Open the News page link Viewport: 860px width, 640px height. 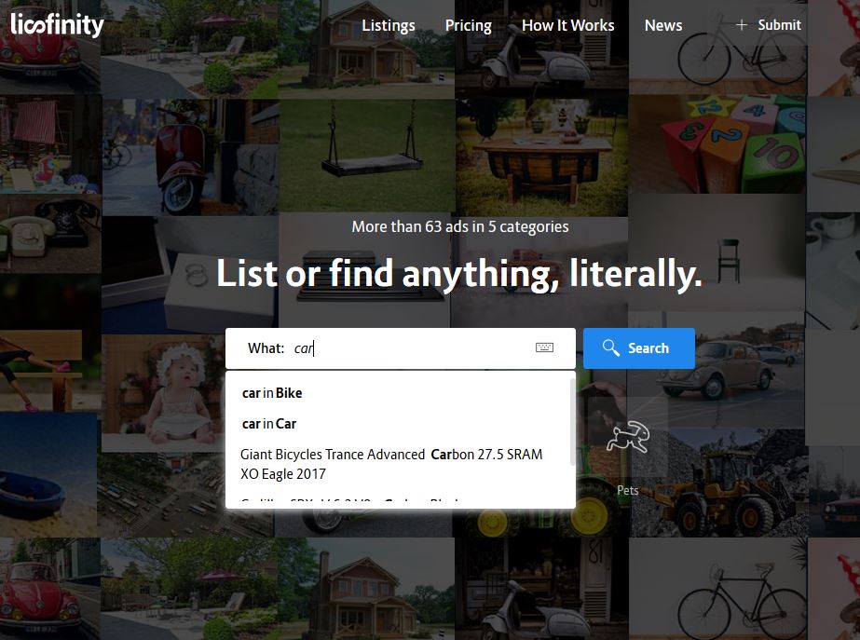click(x=663, y=25)
